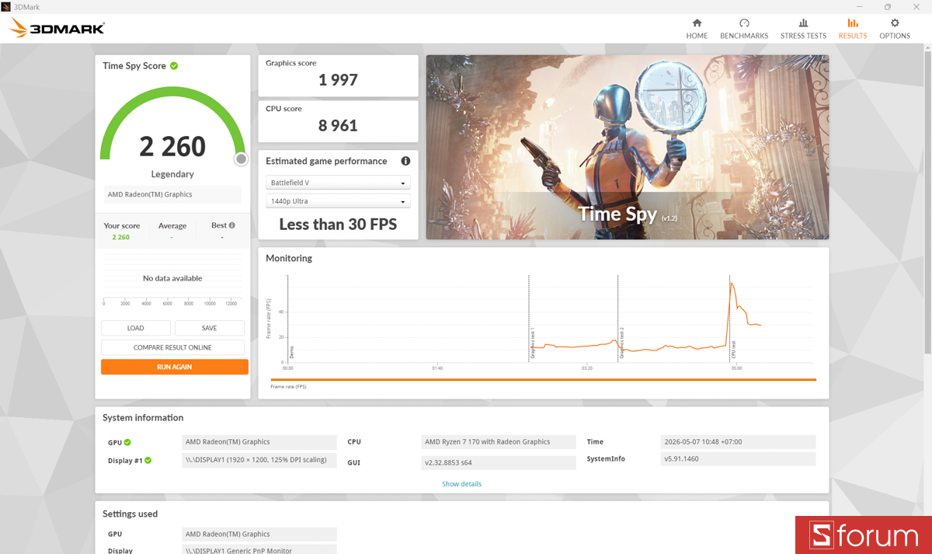Click the RUN AGAIN button
The height and width of the screenshot is (554, 932).
175,367
